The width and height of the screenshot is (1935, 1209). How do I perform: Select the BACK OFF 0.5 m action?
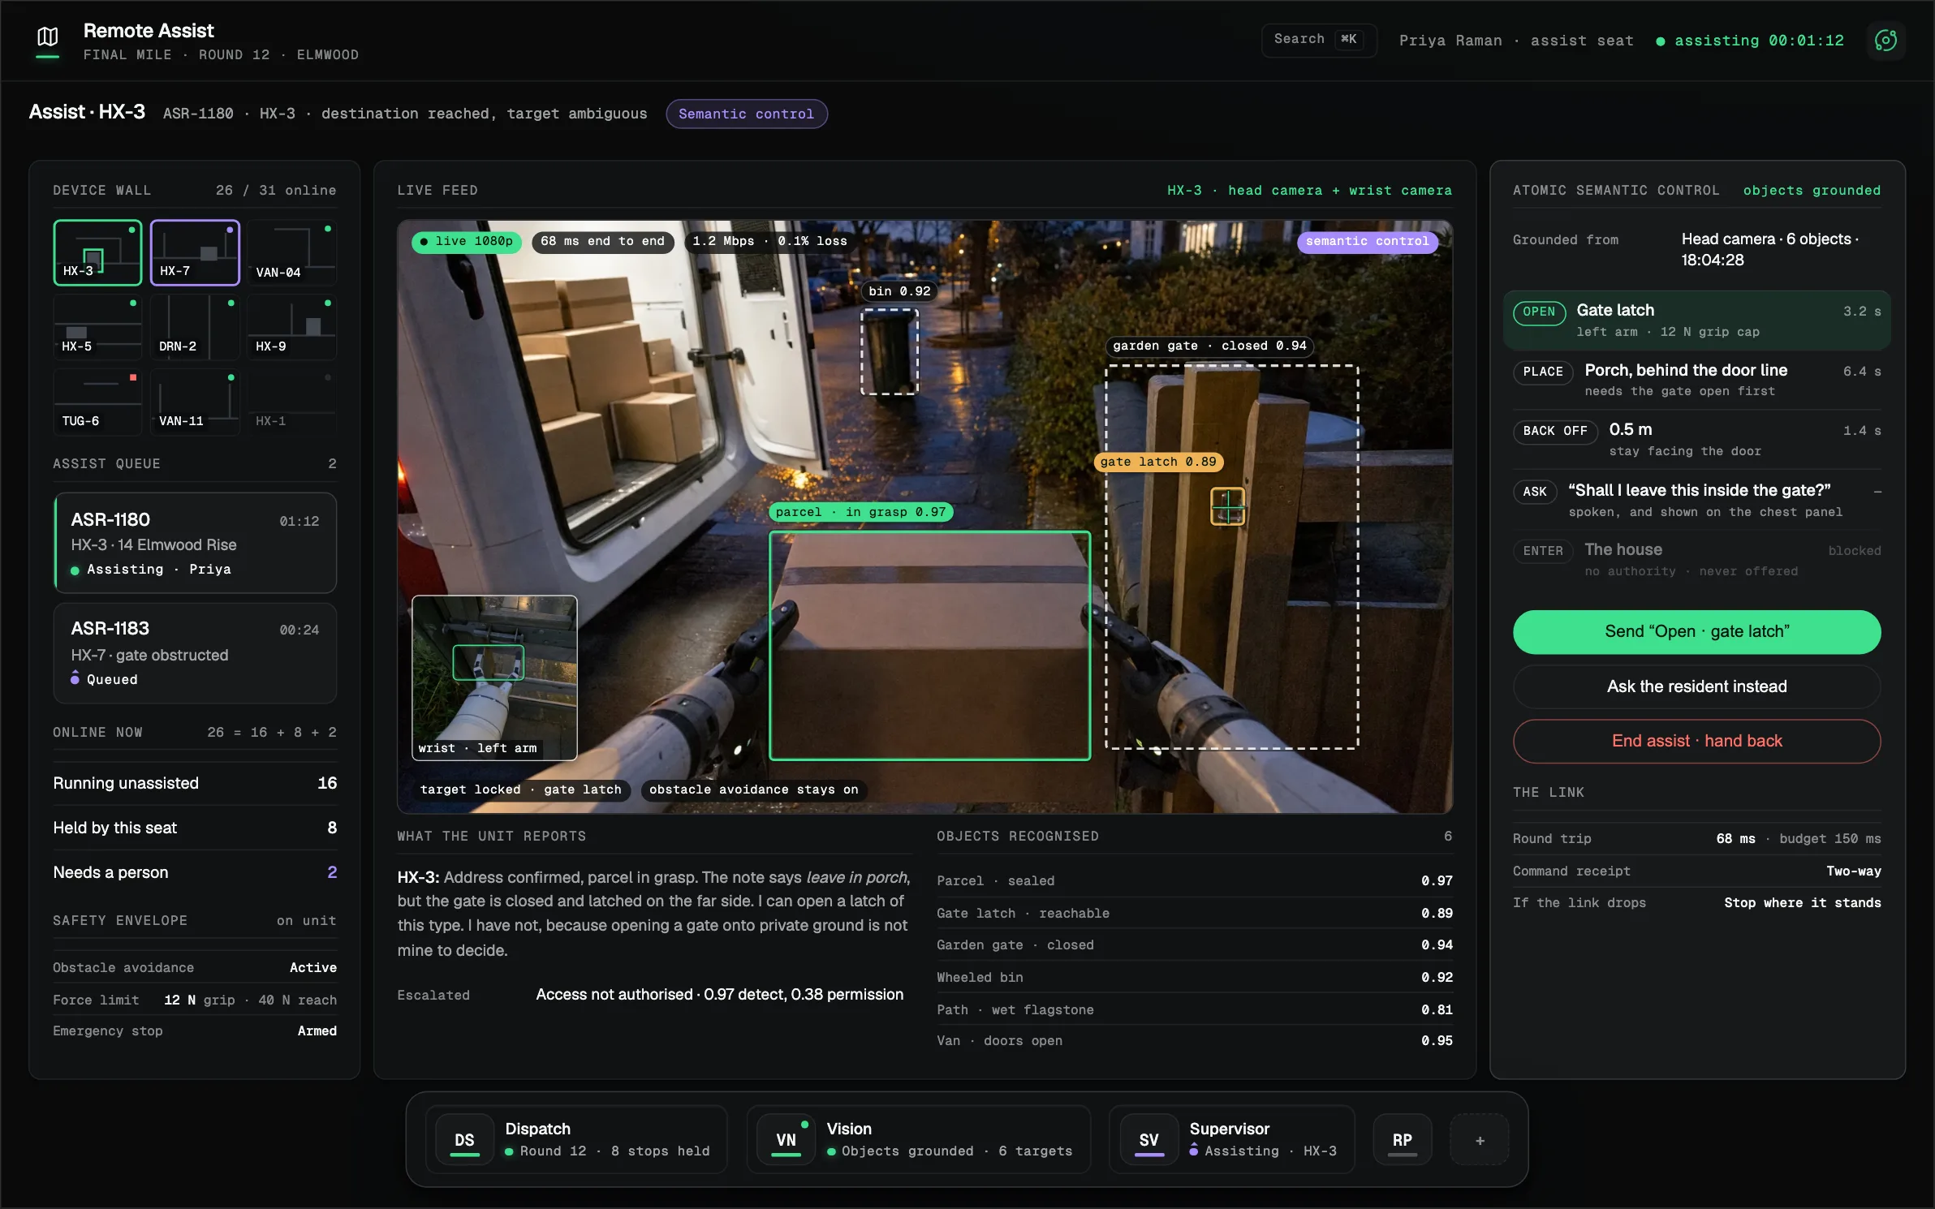[x=1696, y=440]
